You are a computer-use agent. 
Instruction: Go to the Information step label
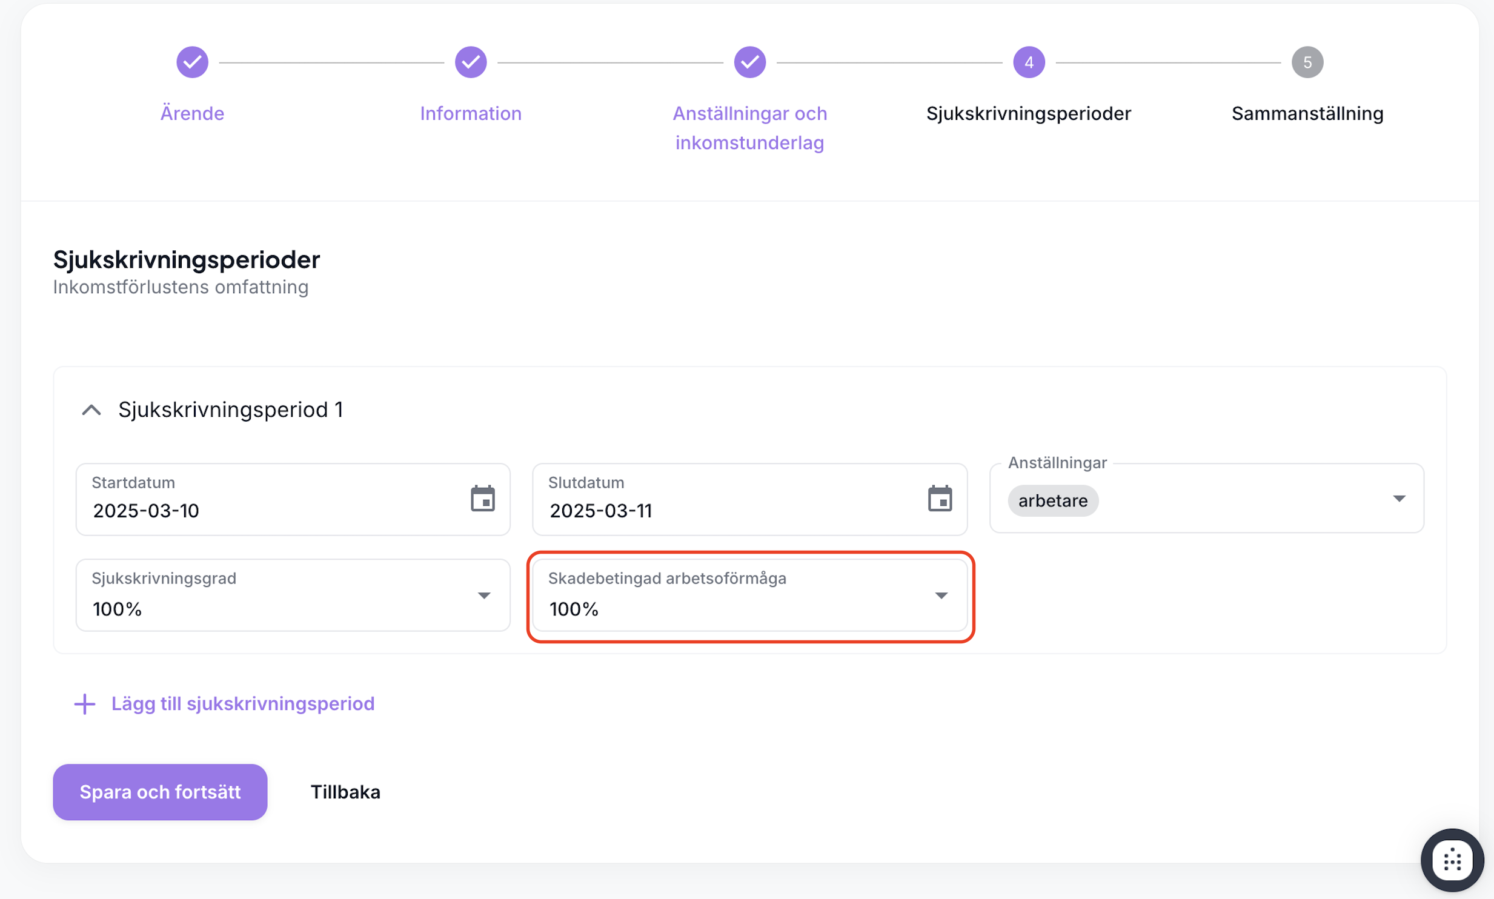(x=471, y=113)
